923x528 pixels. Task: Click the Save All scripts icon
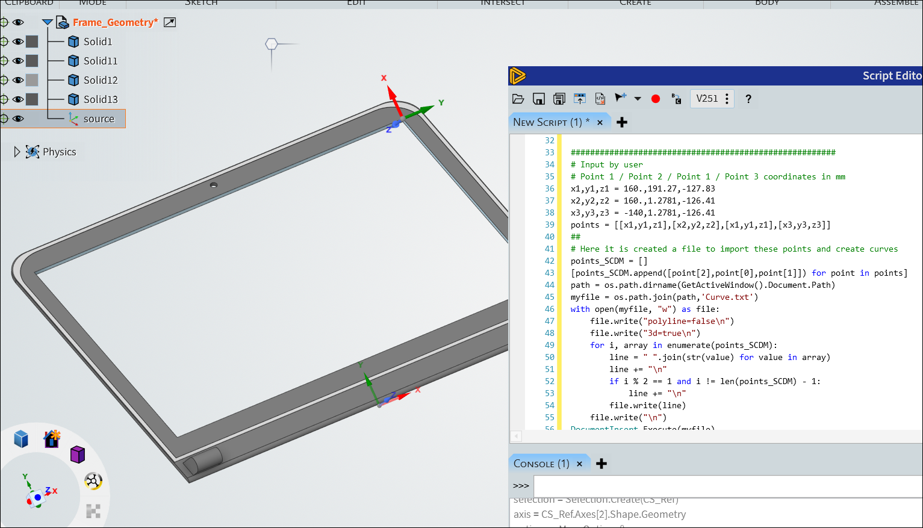(x=559, y=99)
